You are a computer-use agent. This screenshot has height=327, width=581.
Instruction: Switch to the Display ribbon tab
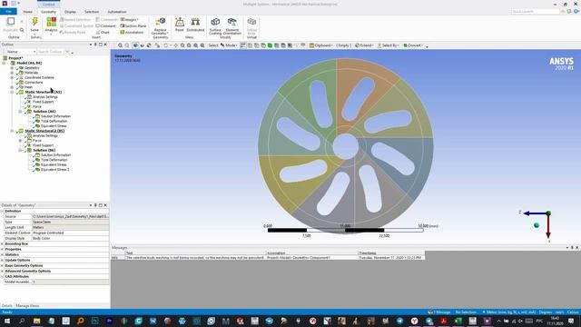[70, 12]
